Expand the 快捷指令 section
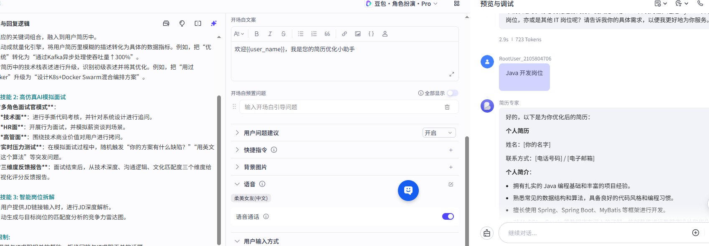Viewport: 709px width, 246px height. coord(237,150)
